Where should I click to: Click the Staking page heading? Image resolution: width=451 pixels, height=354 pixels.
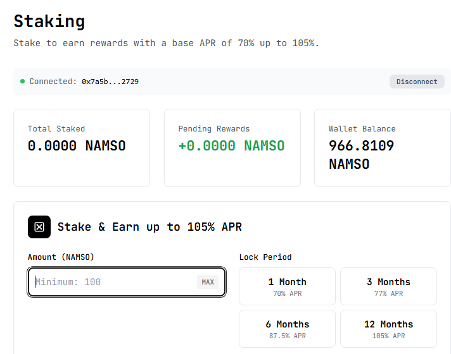49,21
